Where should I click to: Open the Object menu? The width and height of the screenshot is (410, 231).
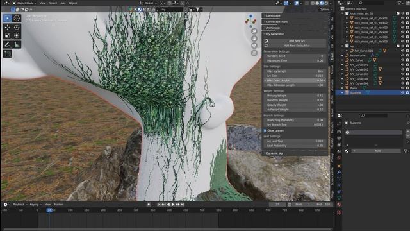(x=73, y=3)
